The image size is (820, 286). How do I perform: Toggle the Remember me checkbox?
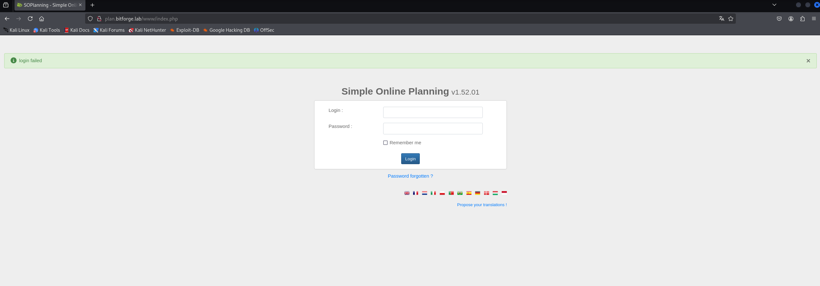(x=385, y=143)
